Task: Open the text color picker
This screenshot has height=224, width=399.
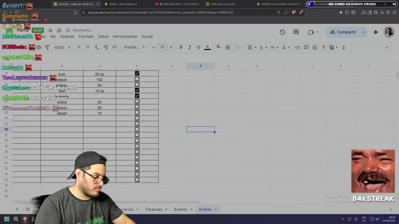Action: point(207,47)
